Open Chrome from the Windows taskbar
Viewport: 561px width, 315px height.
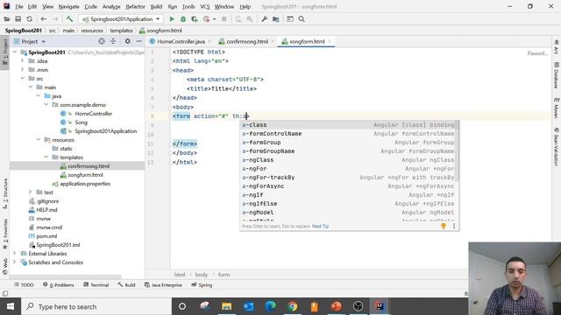point(292,306)
